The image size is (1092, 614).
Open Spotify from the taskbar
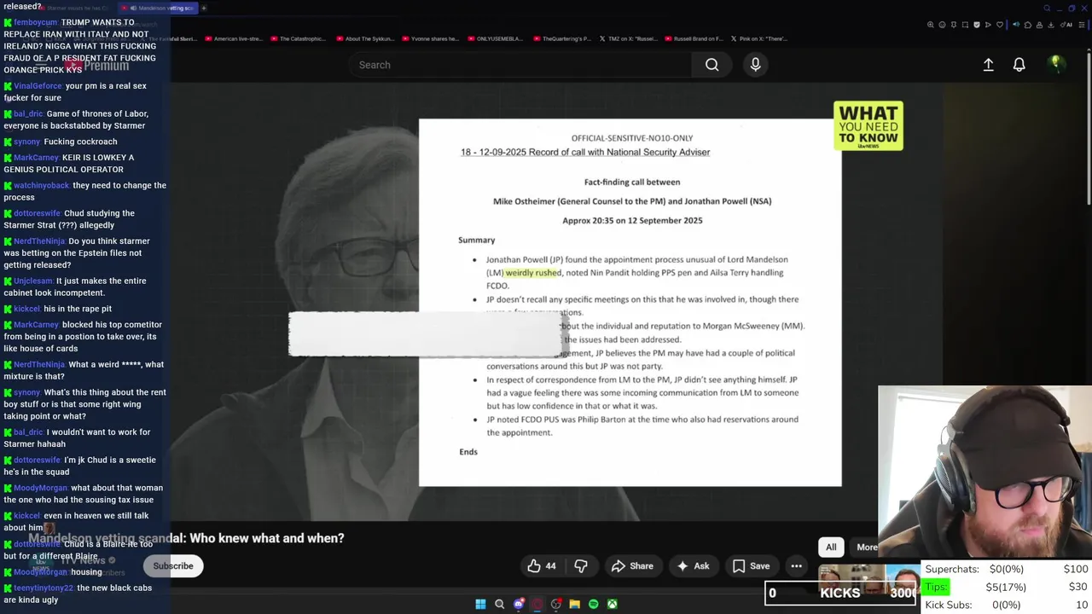(x=594, y=604)
